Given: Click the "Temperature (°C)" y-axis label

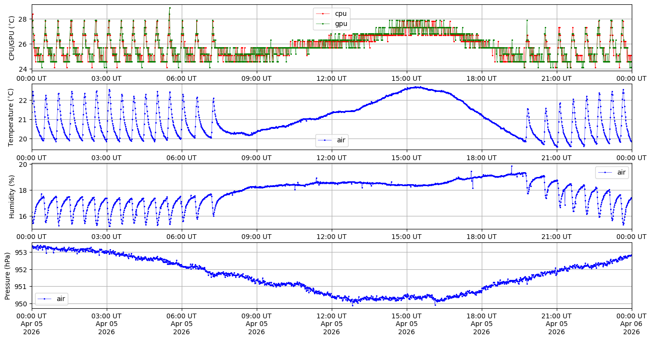Looking at the screenshot, I should (x=12, y=117).
